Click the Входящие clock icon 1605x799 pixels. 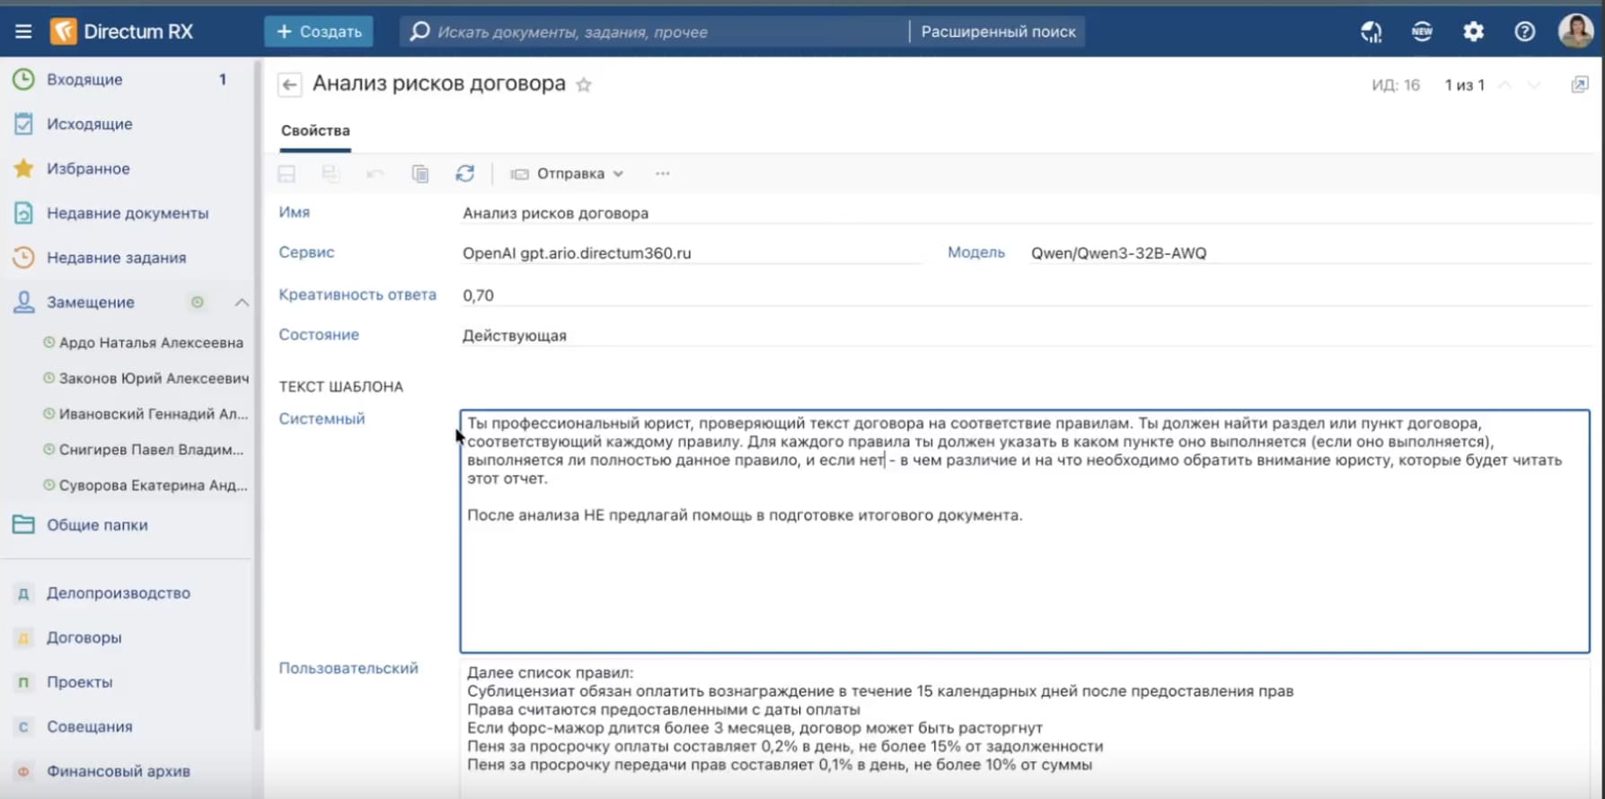click(23, 79)
